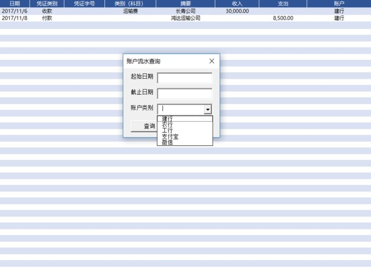Click inside the 账户类别 combo box text area
Screen dimensions: 371x278
tap(181, 109)
